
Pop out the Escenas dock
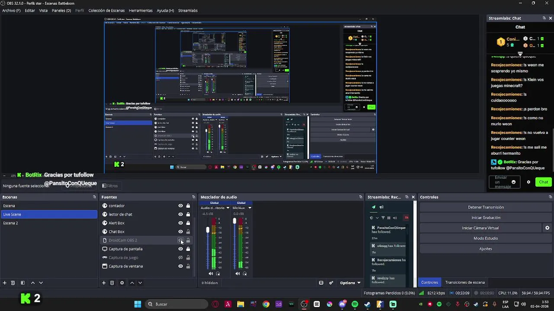click(94, 197)
